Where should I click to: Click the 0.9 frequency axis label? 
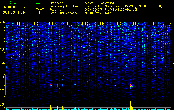click(x=2, y=63)
